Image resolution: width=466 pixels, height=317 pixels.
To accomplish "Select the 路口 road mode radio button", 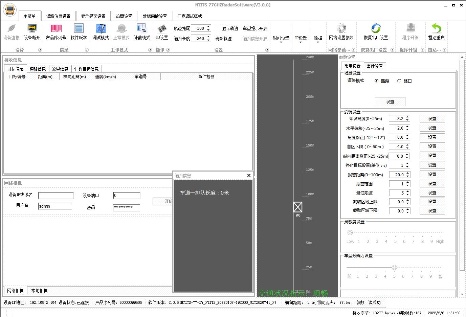I will tap(399, 81).
